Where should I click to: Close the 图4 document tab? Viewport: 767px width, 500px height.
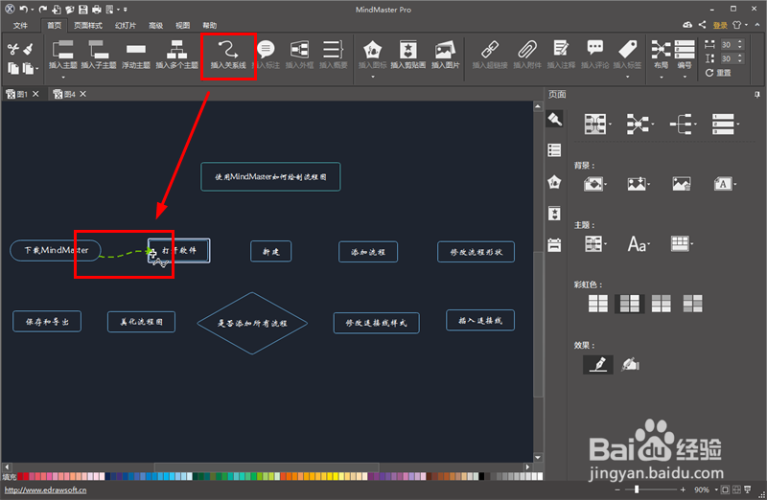[83, 94]
